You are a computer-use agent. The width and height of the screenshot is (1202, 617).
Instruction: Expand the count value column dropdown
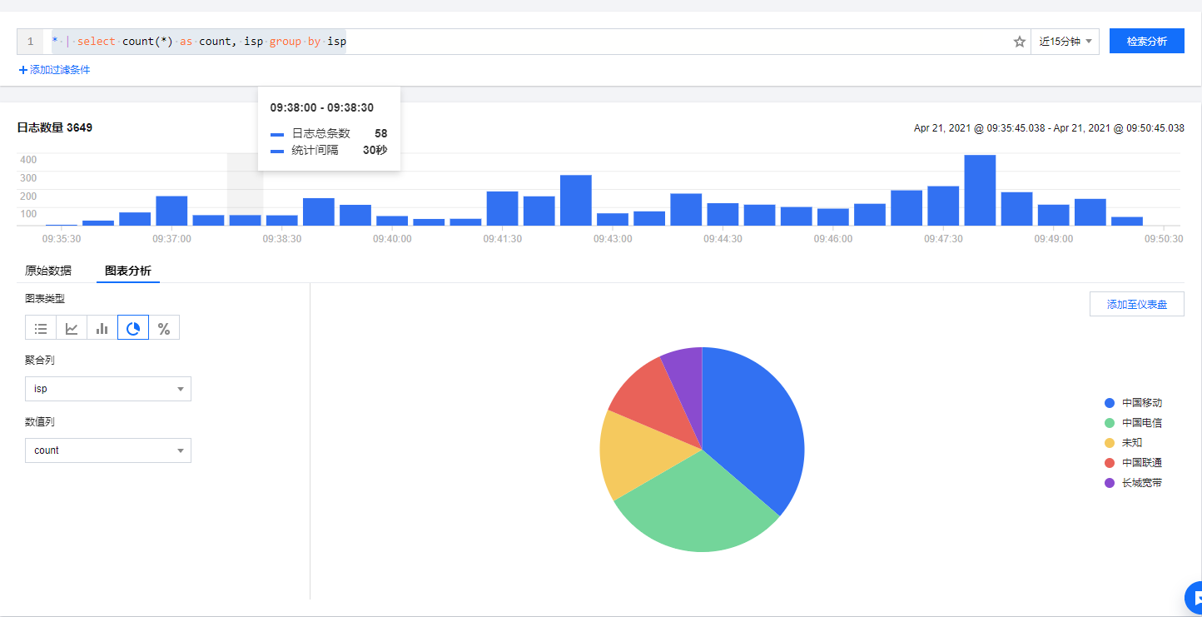108,450
